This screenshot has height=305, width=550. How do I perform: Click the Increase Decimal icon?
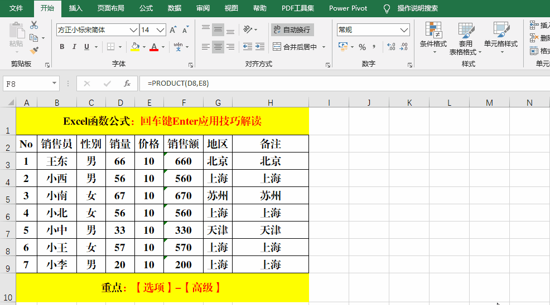coord(391,47)
